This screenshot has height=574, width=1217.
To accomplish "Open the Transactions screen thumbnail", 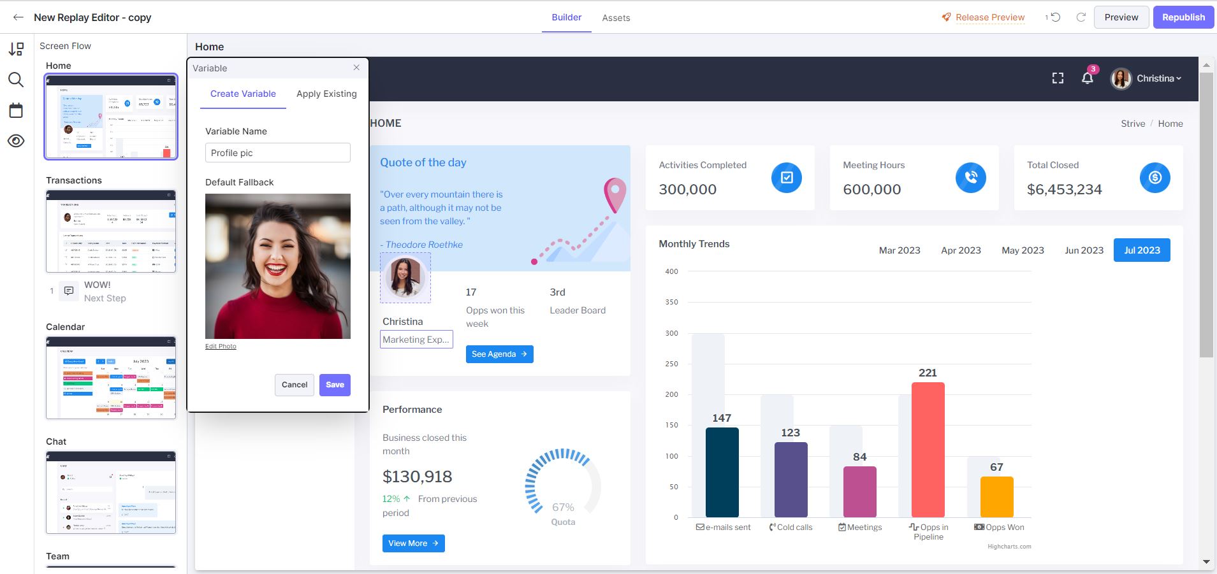I will 111,231.
